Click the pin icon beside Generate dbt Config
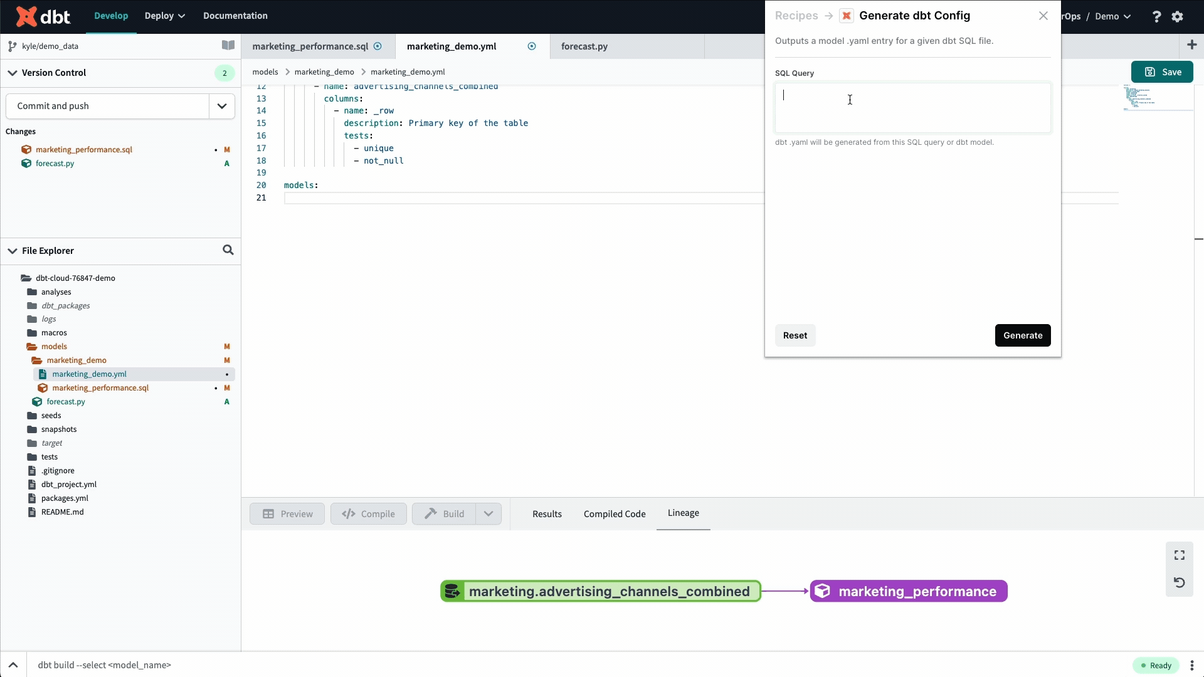This screenshot has height=677, width=1204. click(847, 16)
